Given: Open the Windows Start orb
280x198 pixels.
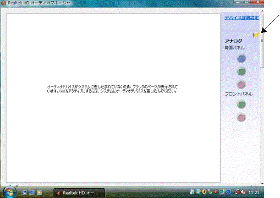Looking at the screenshot, I should [x=9, y=193].
